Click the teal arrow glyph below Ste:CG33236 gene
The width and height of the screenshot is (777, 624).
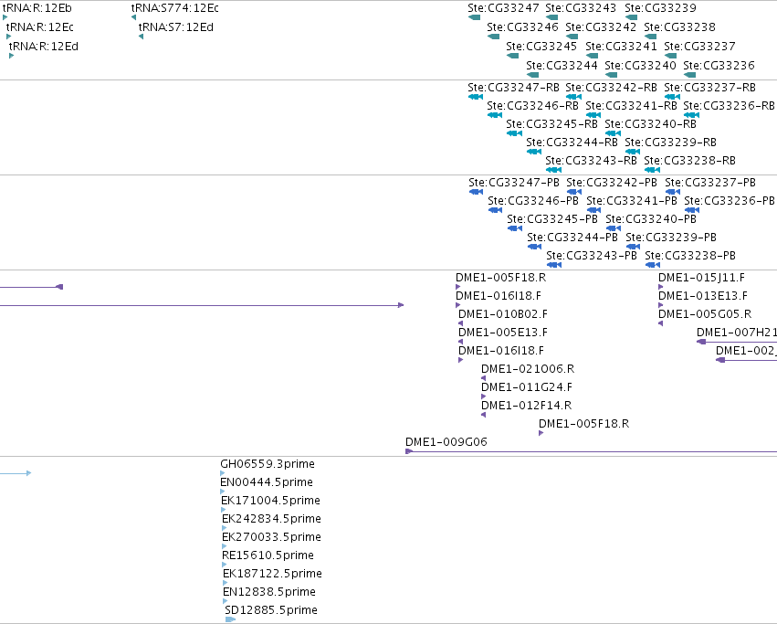click(689, 75)
